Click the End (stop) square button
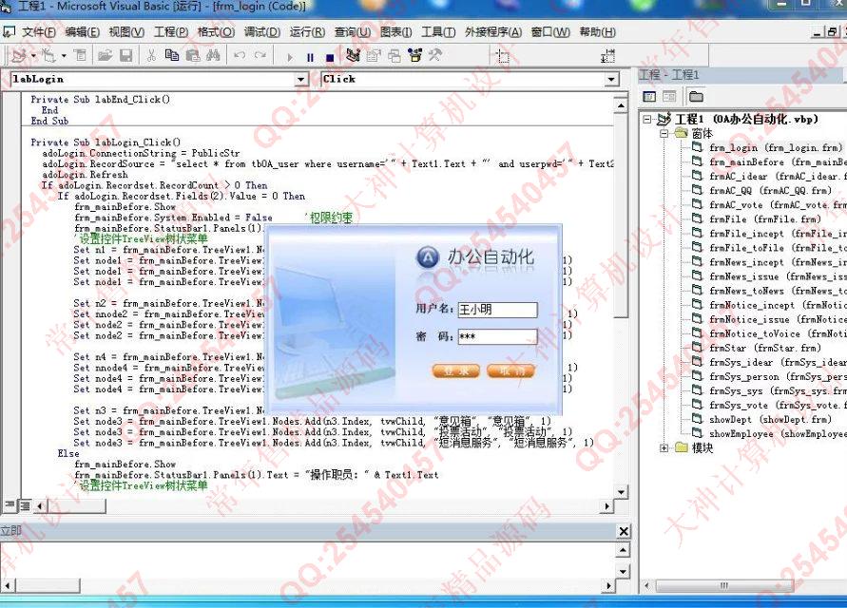The height and width of the screenshot is (608, 847). click(330, 57)
